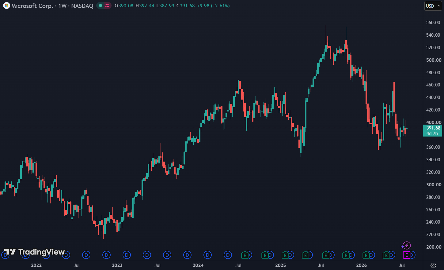Click the first earnings marker after Jul 2025
Viewport: 444px width, 270px height.
click(326, 255)
